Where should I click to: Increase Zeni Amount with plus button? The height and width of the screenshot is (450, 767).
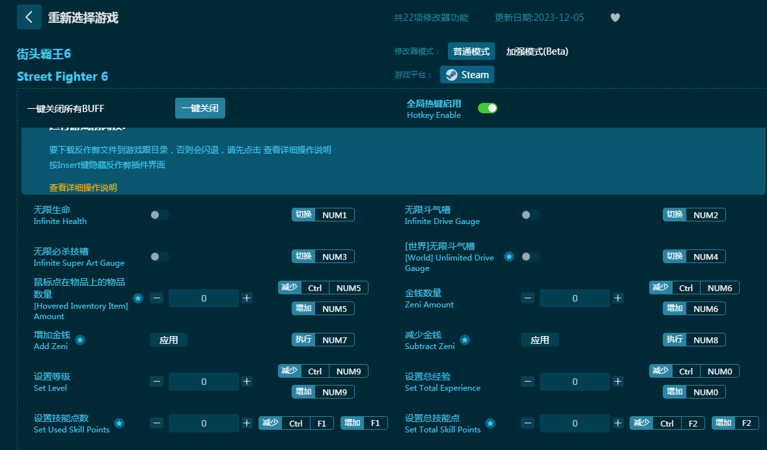618,298
